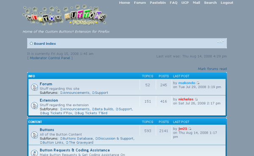The width and height of the screenshot is (254, 156).
Task: Click the font size change icon
Action: [x=221, y=42]
